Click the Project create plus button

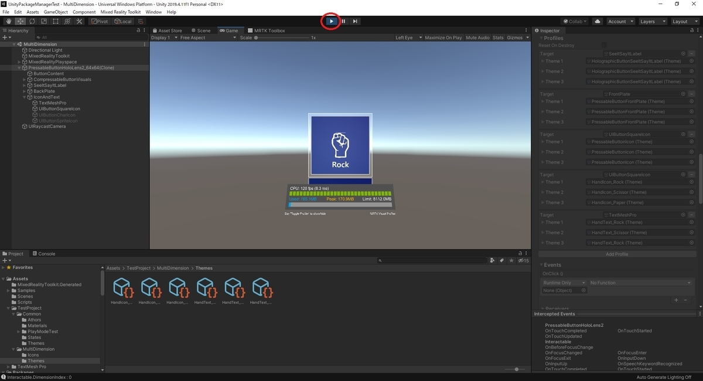pyautogui.click(x=6, y=260)
